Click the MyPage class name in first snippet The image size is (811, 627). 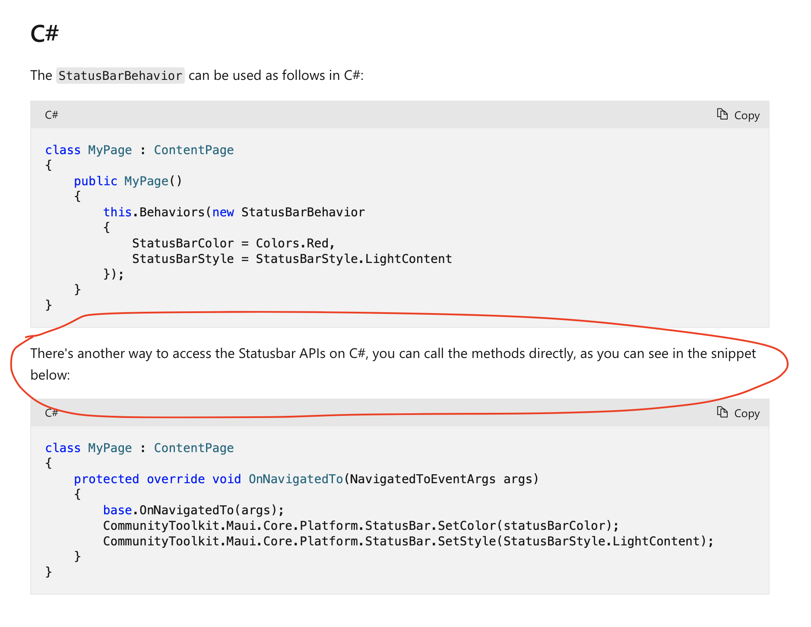110,150
